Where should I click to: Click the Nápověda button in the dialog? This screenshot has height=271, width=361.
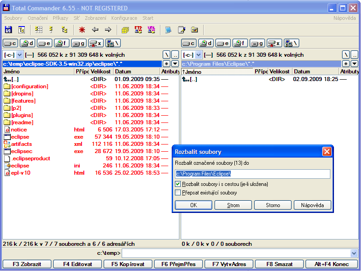(312, 205)
